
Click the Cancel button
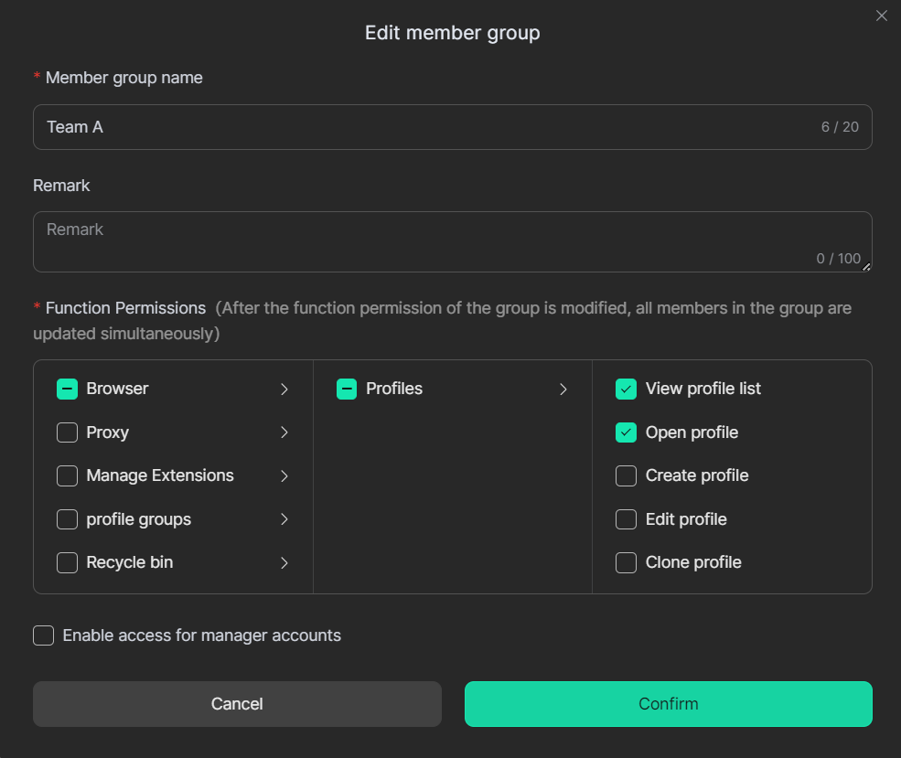[237, 704]
